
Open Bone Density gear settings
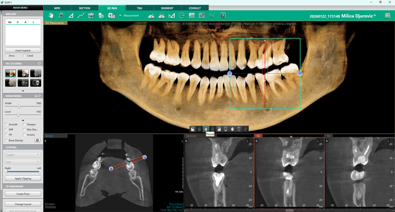(37, 140)
